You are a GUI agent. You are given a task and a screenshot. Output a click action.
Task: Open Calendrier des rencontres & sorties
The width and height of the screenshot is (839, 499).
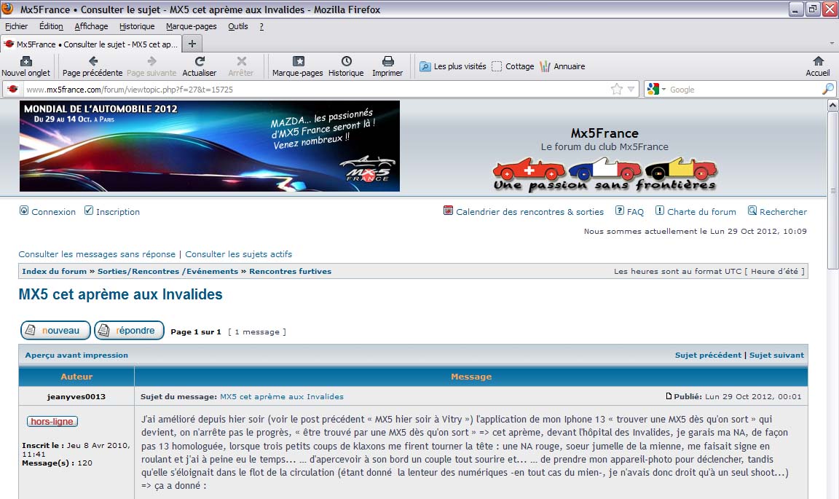tap(529, 212)
